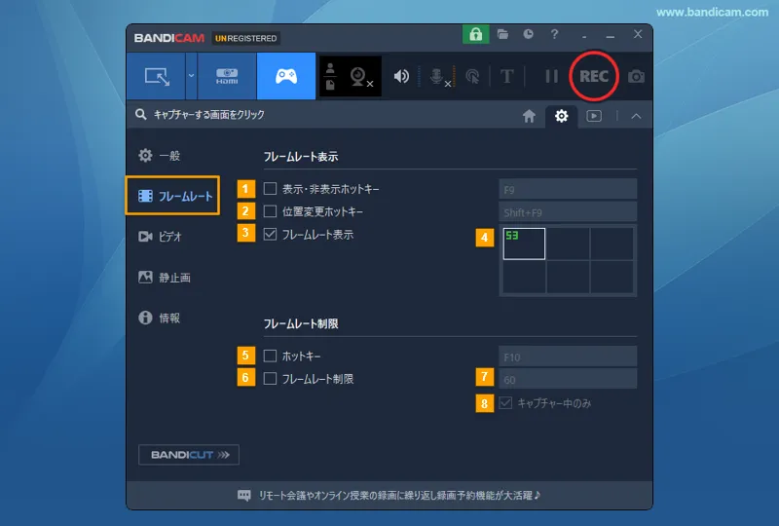This screenshot has height=526, width=779.
Task: Enable ホットキー checkbox under フレームレート制限
Action: coord(270,356)
